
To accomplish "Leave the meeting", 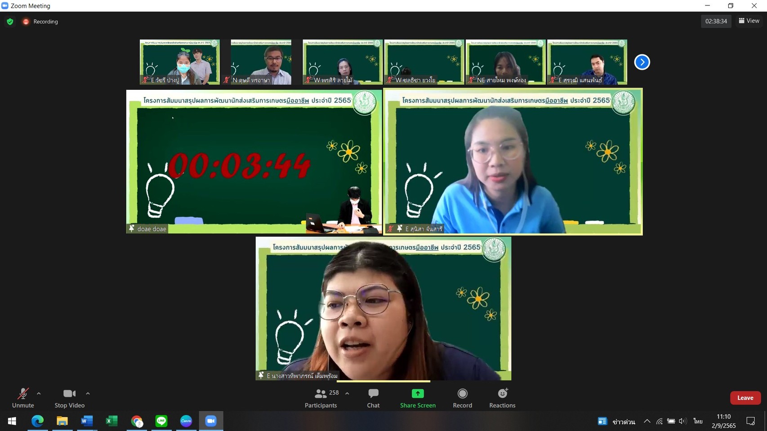I will [x=745, y=398].
